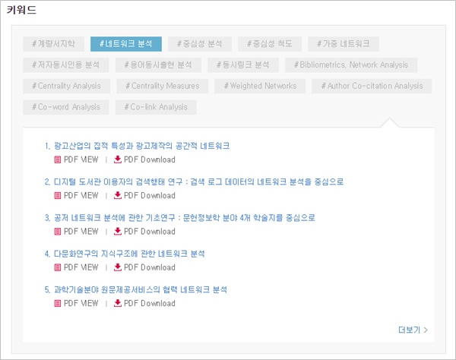Click PDF Download icon for article 2
This screenshot has height=360, width=456.
pyautogui.click(x=118, y=195)
